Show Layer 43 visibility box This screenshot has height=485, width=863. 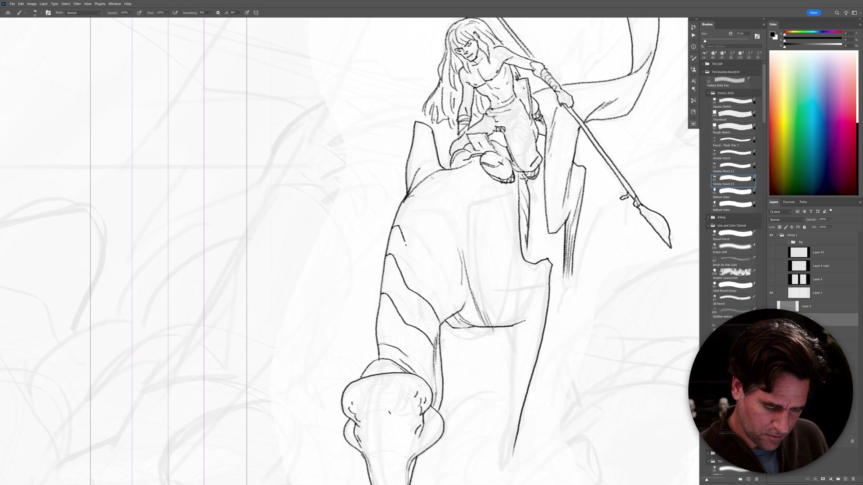point(771,252)
